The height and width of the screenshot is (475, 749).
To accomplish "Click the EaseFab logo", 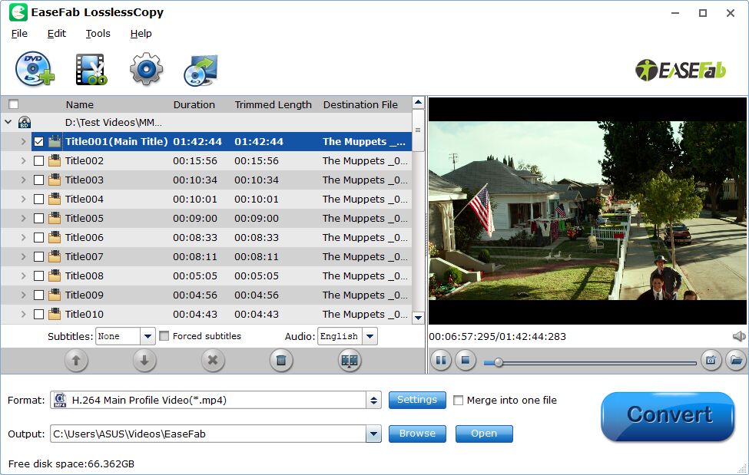I will (x=680, y=70).
